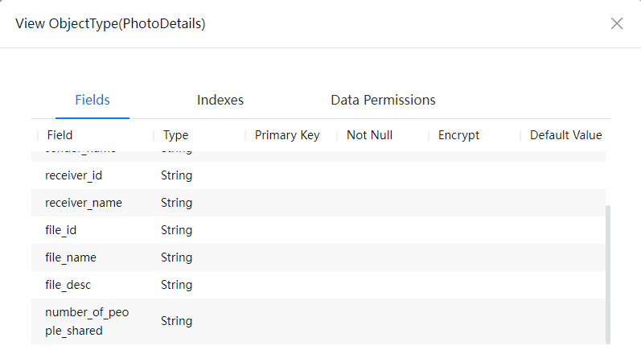This screenshot has width=641, height=350.
Task: Select the file_desc field row
Action: (x=318, y=285)
